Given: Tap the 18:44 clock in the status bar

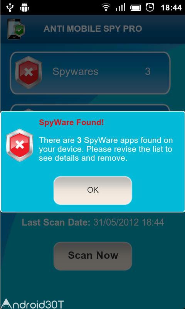Looking at the screenshot, I should pyautogui.click(x=171, y=8).
